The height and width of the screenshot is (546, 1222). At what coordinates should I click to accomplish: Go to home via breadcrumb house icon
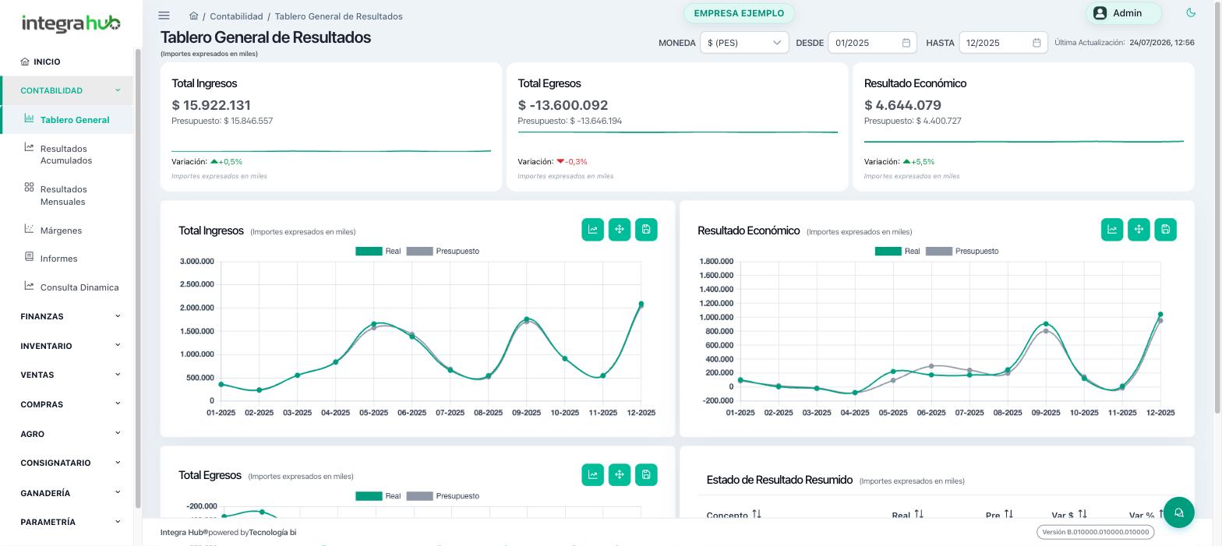coord(193,16)
